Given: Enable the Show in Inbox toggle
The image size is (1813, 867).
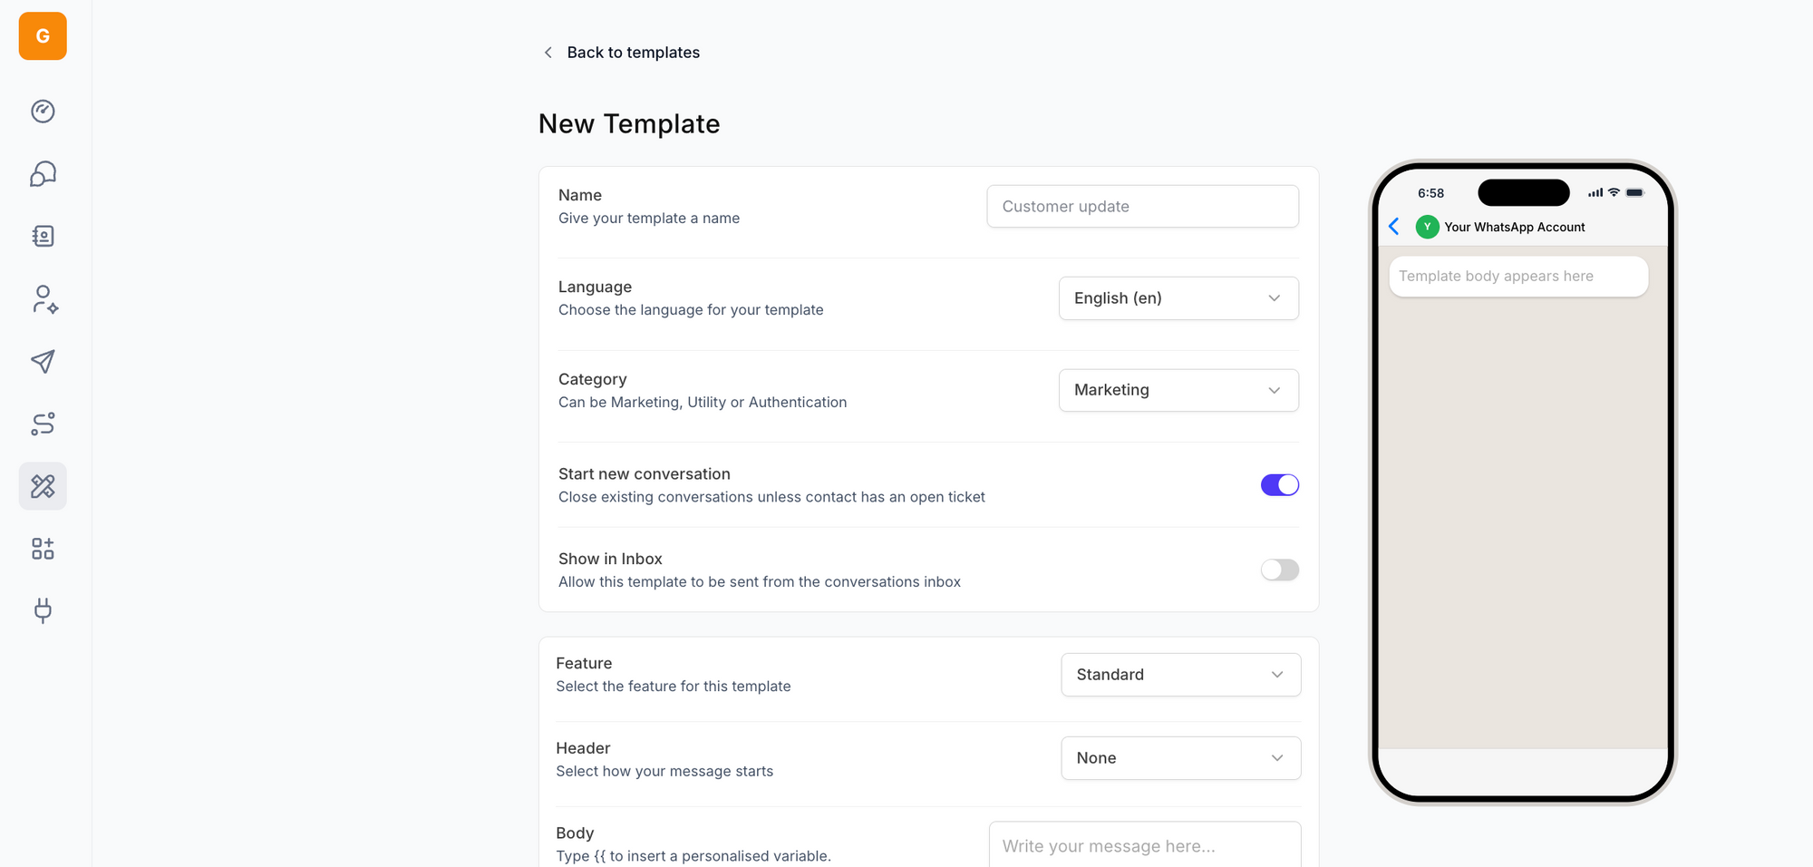Looking at the screenshot, I should (x=1279, y=570).
